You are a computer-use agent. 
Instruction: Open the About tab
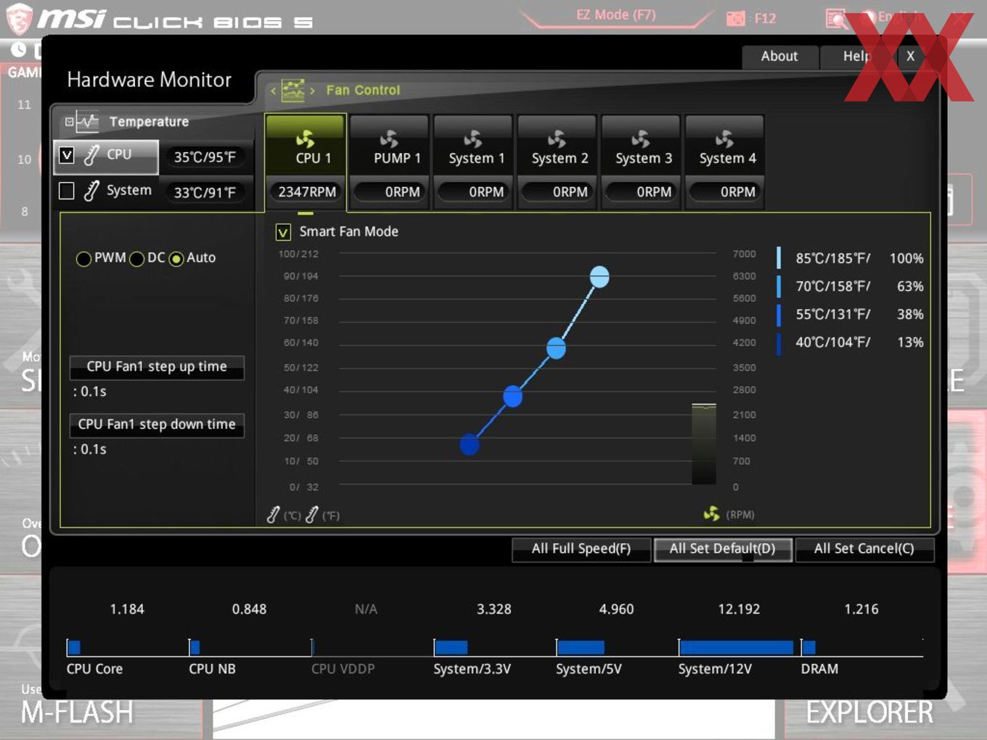tap(779, 57)
